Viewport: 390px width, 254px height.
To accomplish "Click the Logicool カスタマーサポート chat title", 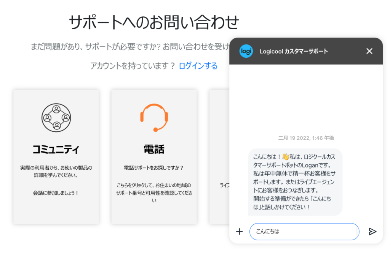I will point(294,51).
